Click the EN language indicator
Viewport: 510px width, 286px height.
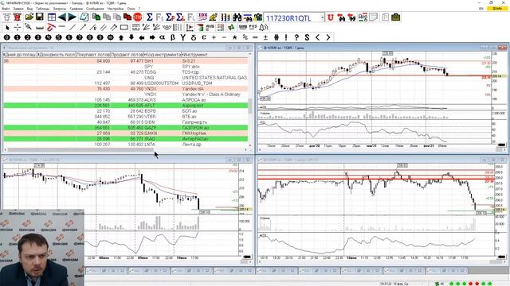coord(481,9)
